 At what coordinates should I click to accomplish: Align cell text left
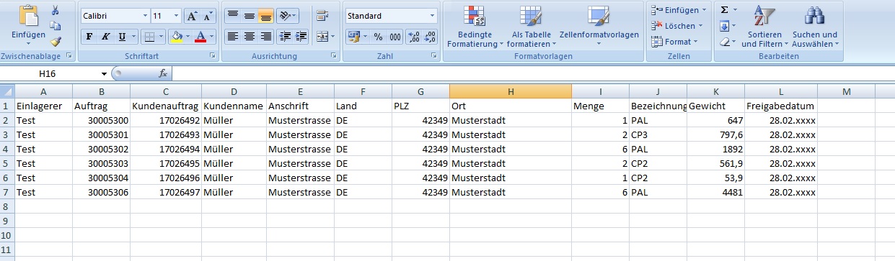point(232,36)
